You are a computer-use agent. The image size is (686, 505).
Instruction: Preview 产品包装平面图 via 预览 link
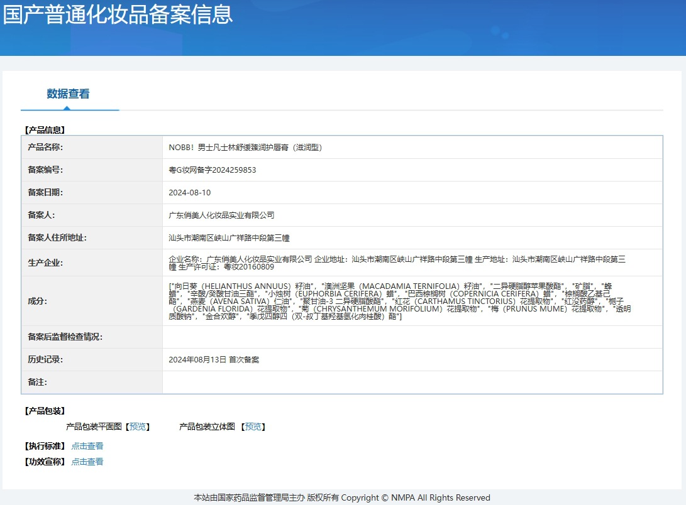click(x=138, y=427)
